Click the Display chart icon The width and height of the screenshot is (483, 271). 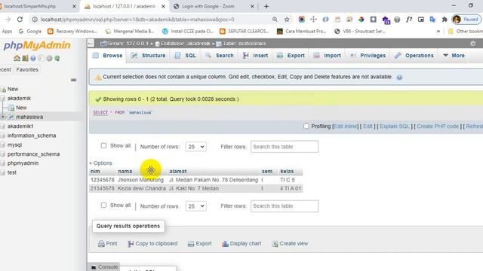225,244
